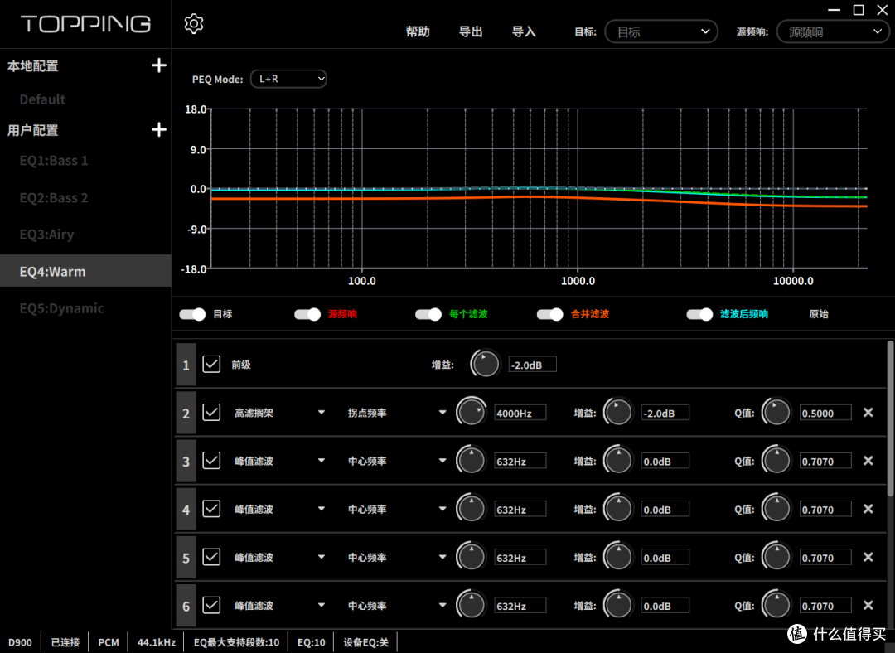Click the 原始 original label

point(819,314)
